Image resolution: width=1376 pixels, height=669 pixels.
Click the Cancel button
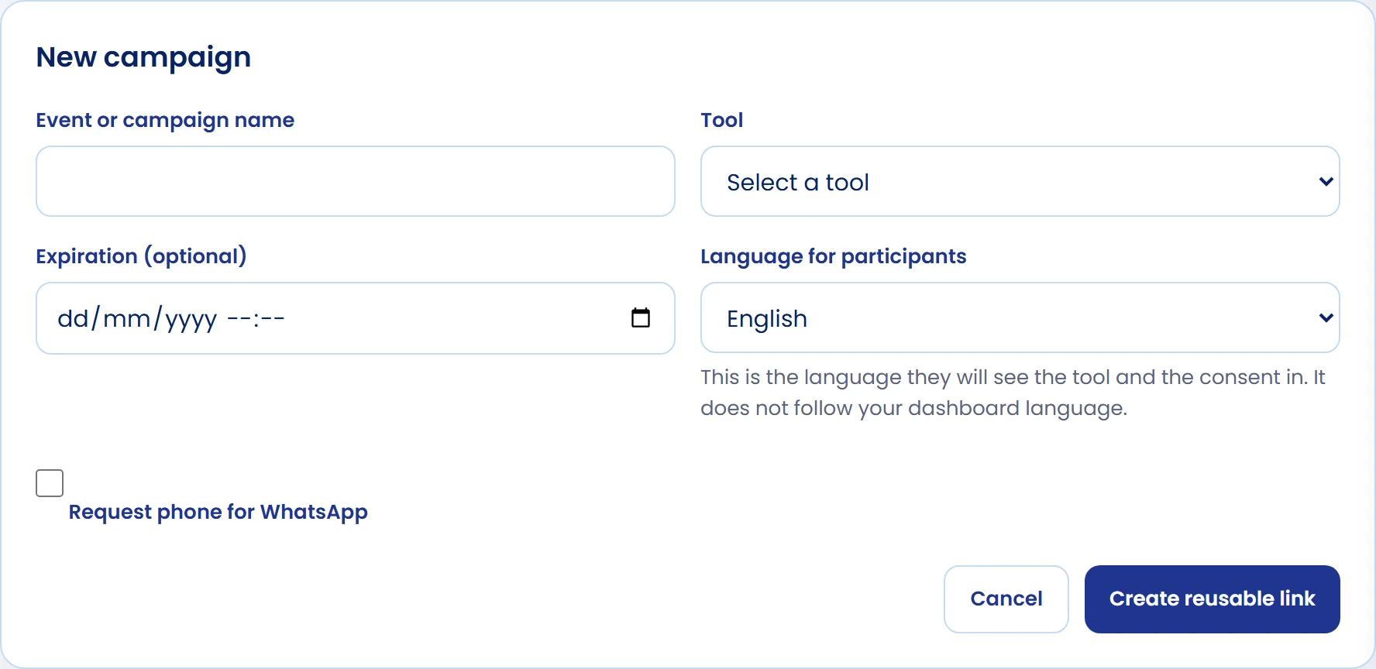(x=1006, y=599)
